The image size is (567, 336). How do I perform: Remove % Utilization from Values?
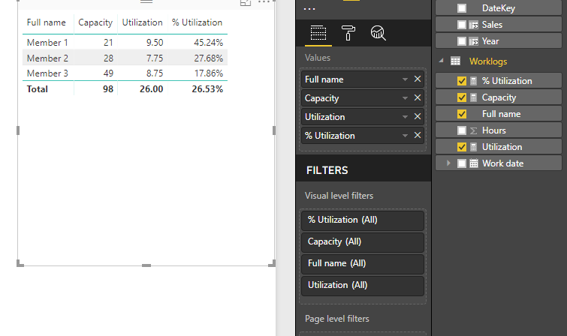tap(418, 136)
